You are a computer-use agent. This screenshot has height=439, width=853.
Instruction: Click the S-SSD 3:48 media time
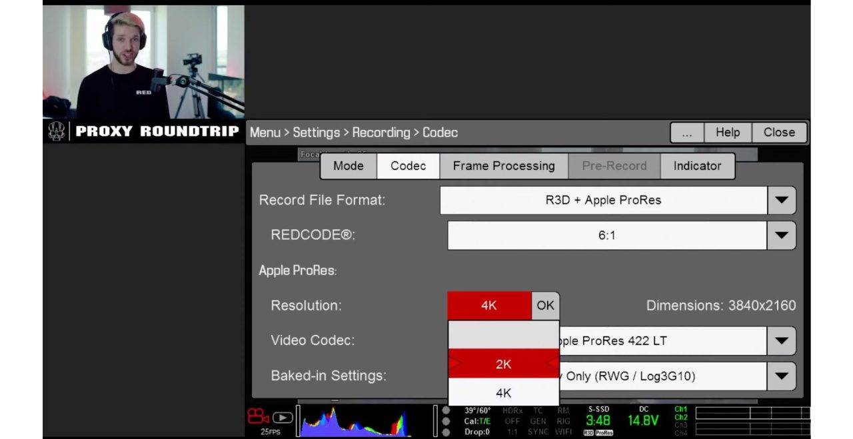598,416
